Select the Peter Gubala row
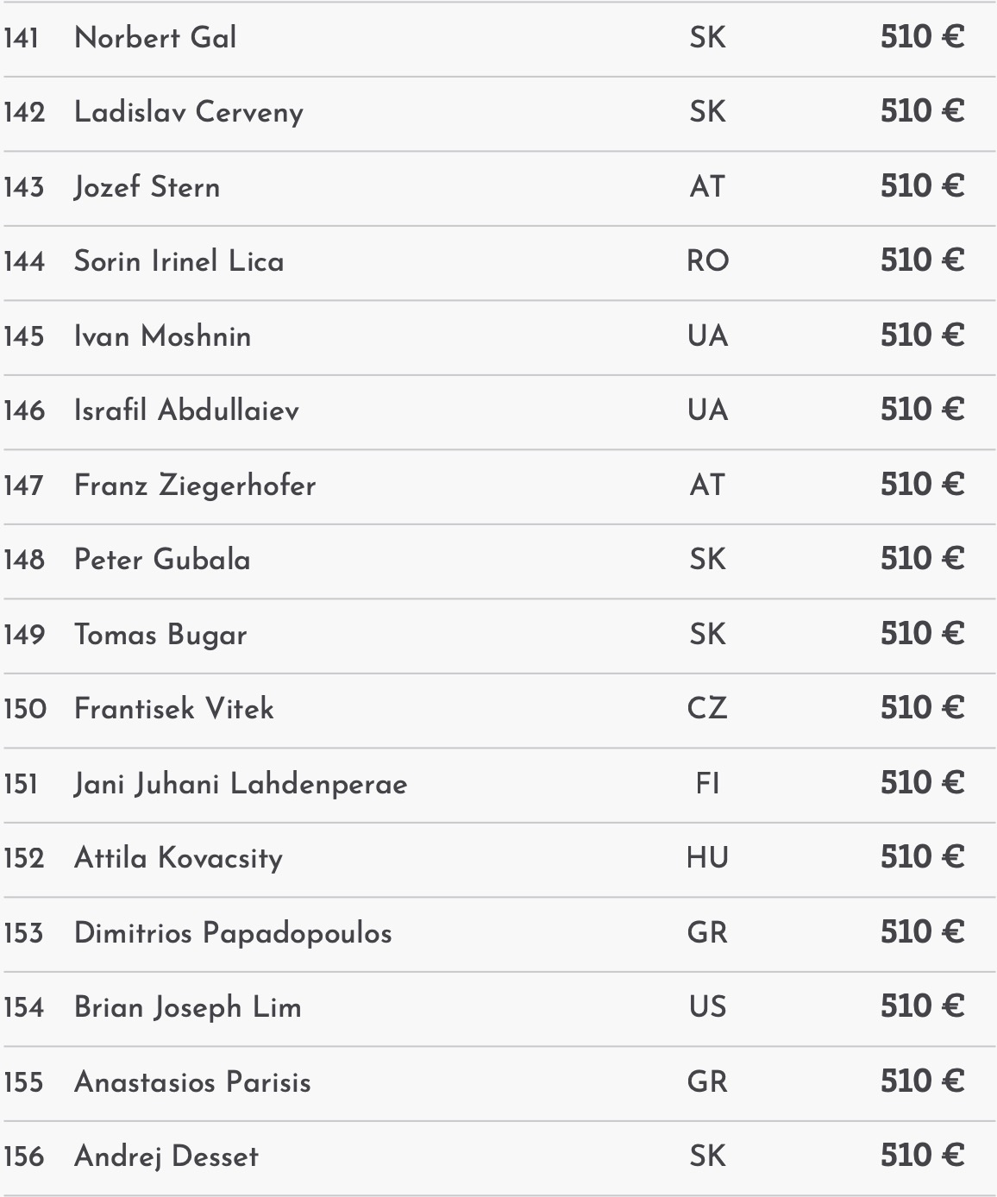 [162, 560]
